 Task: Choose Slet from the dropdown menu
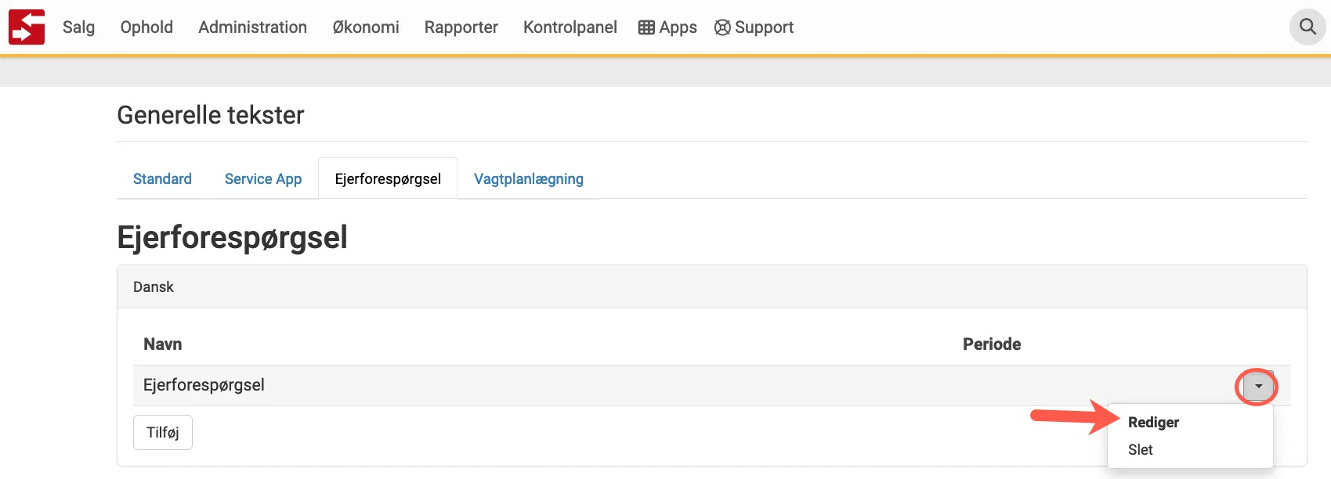click(x=1141, y=450)
